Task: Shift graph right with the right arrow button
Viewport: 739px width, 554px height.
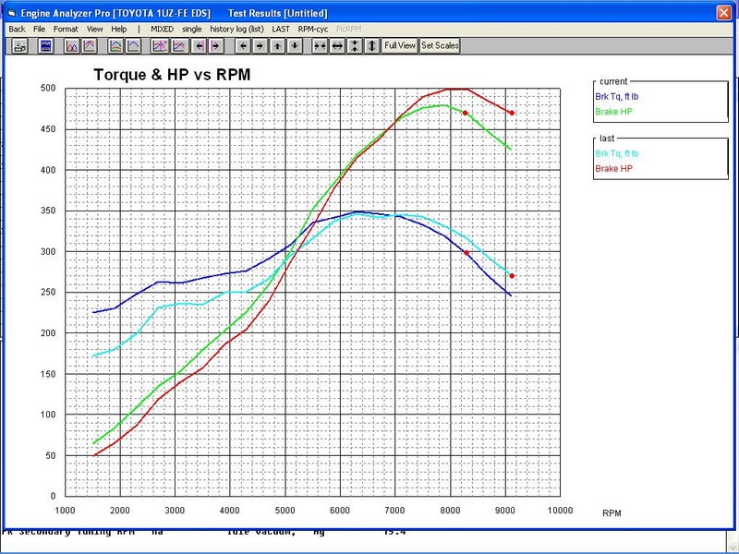Action: 260,45
